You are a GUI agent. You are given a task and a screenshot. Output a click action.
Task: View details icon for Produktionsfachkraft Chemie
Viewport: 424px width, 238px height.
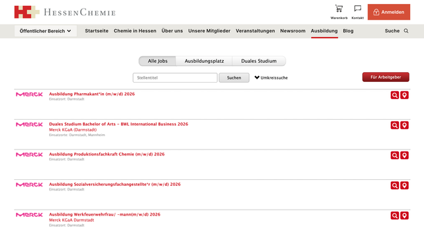click(395, 155)
